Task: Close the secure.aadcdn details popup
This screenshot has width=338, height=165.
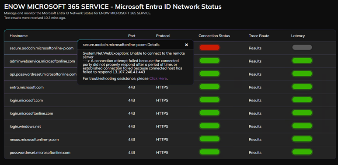Action: click(x=186, y=45)
